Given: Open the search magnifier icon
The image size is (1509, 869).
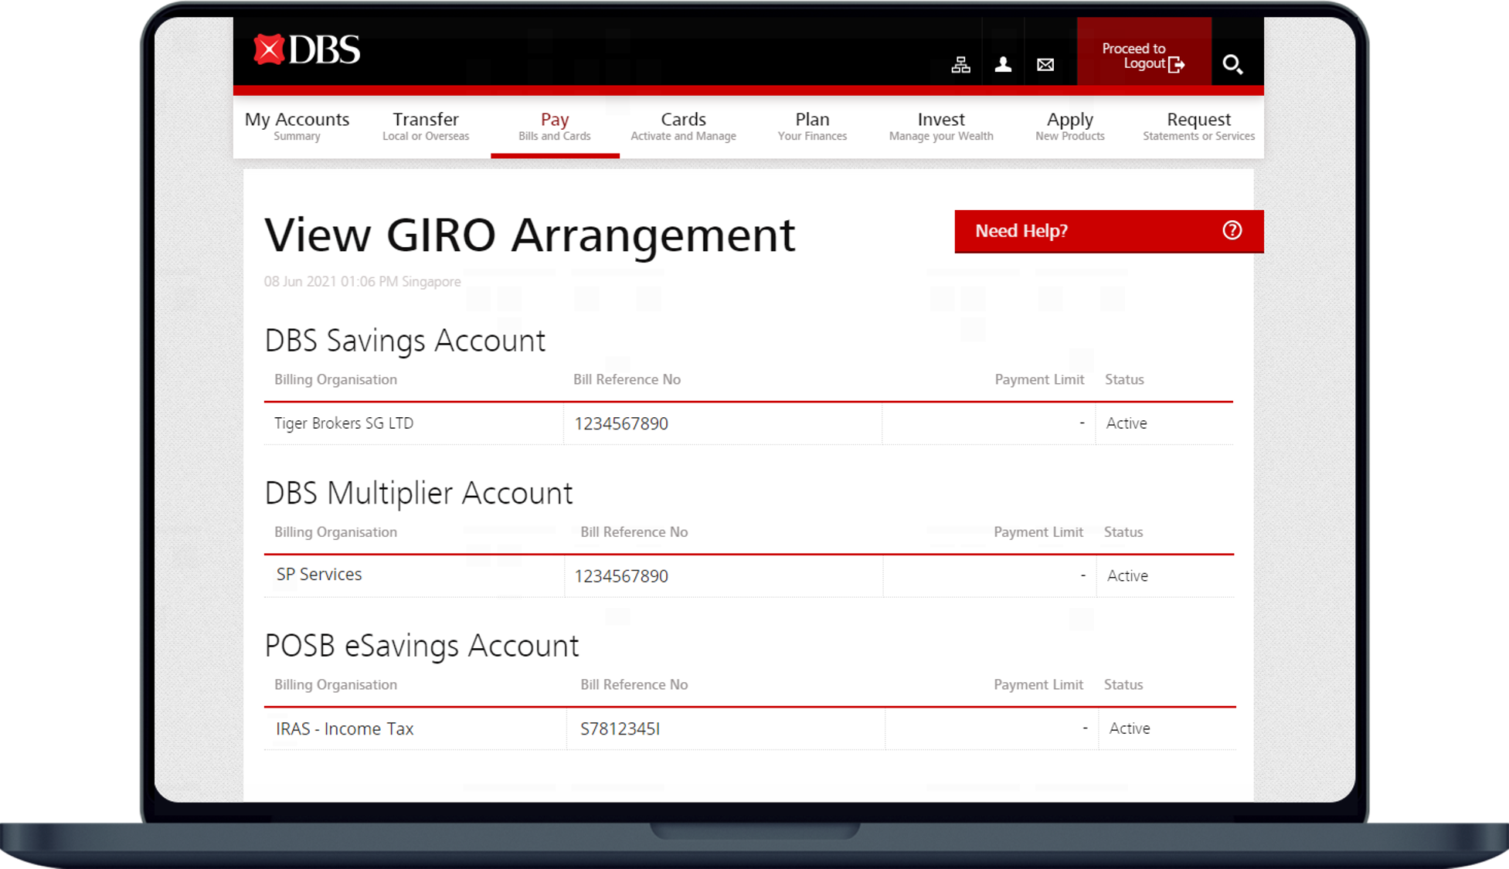Looking at the screenshot, I should (x=1233, y=65).
